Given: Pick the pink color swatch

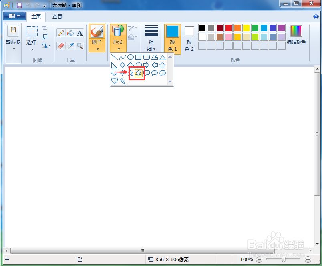Looking at the screenshot, I should point(229,37).
